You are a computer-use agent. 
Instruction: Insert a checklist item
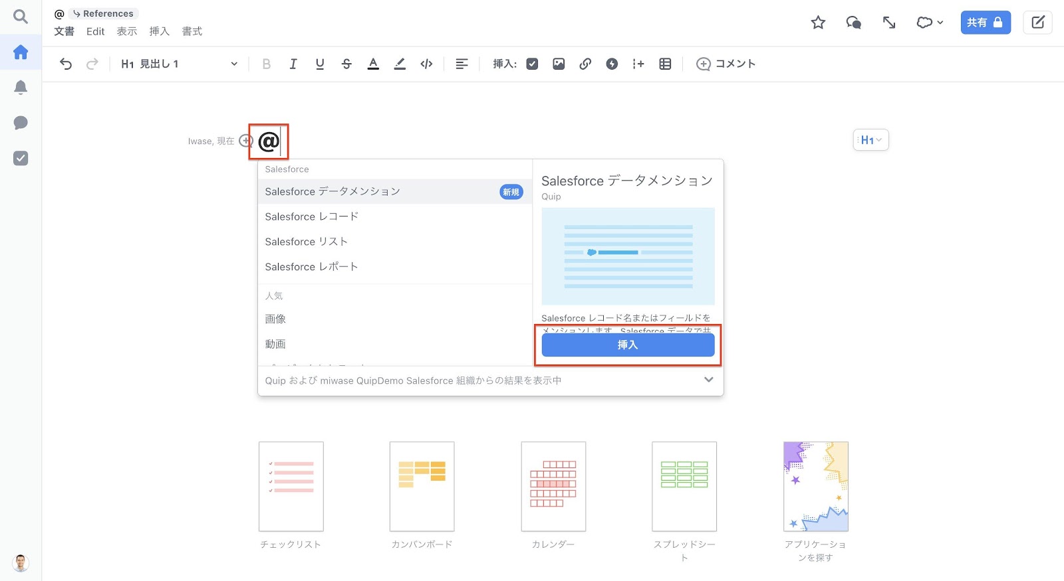click(x=532, y=64)
